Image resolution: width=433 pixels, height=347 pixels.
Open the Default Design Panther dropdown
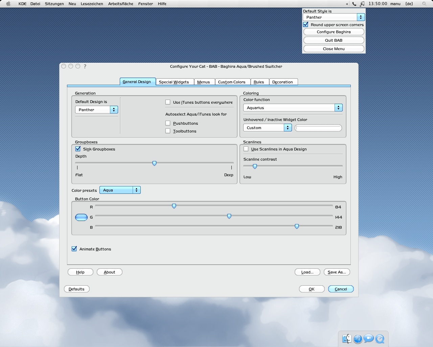coord(96,110)
